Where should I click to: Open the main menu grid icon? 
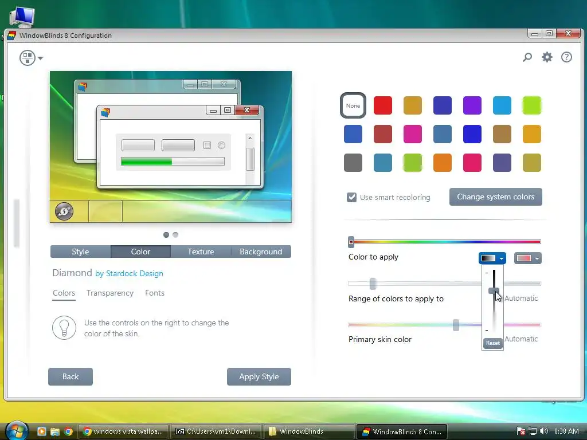pyautogui.click(x=28, y=58)
